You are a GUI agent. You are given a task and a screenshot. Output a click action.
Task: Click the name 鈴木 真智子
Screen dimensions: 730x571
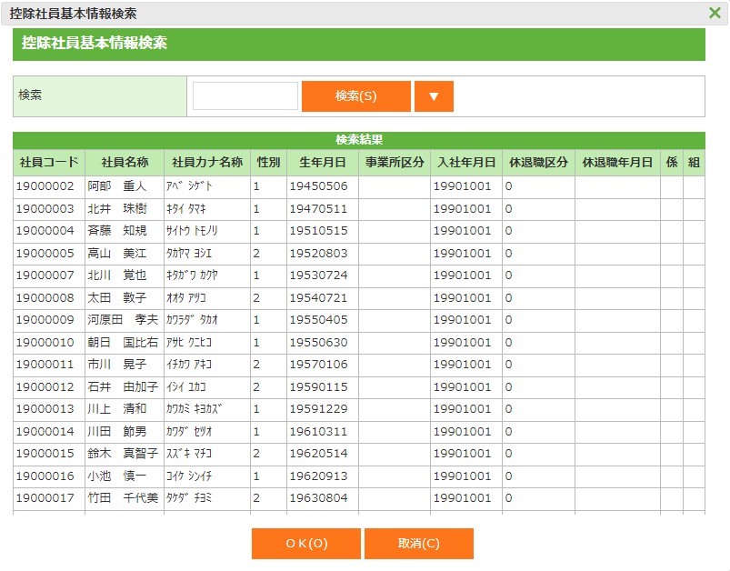(123, 454)
